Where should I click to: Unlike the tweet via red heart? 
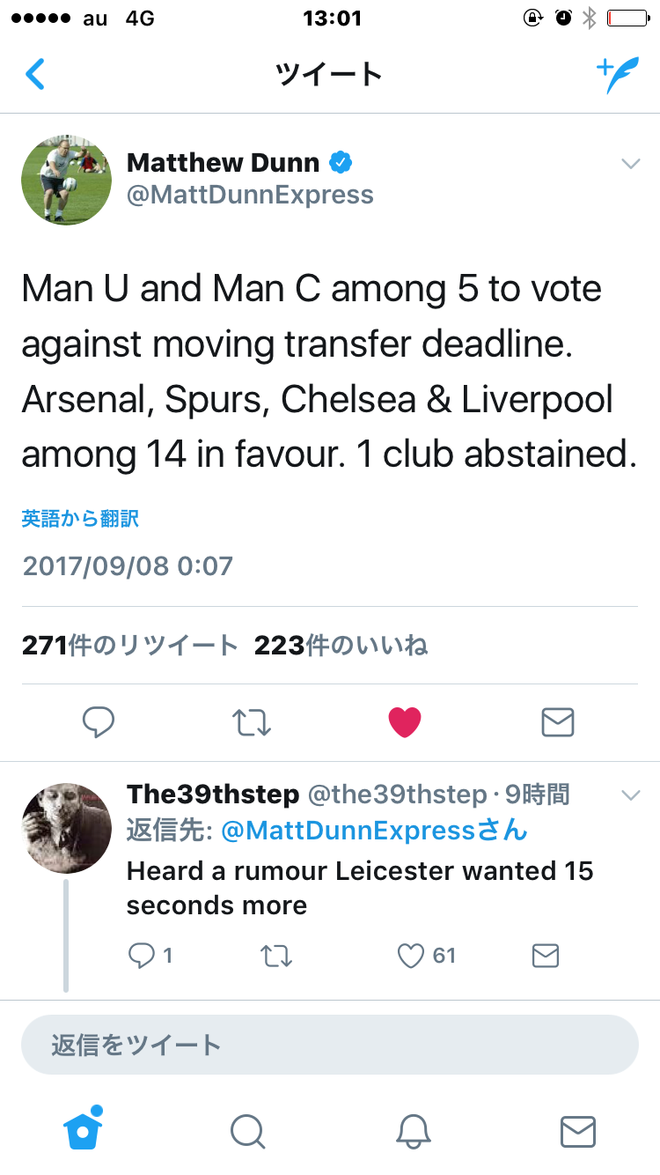(405, 722)
